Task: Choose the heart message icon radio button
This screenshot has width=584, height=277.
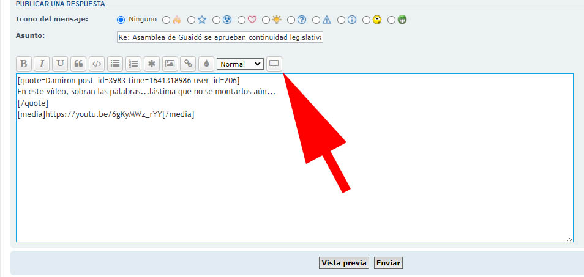Action: coord(241,20)
